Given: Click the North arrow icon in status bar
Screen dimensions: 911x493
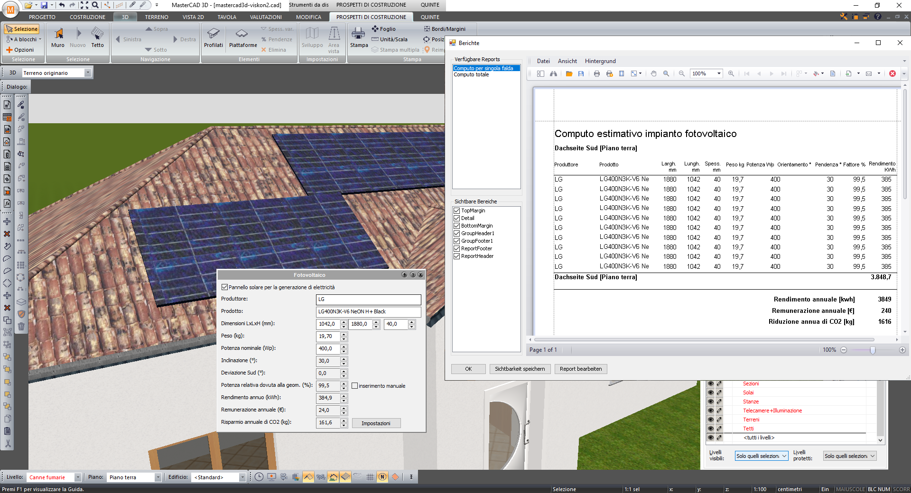Looking at the screenshot, I should point(382,477).
